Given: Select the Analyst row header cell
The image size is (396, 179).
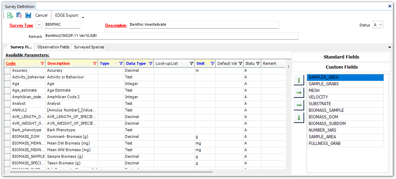Looking at the screenshot, I should pyautogui.click(x=7, y=103).
